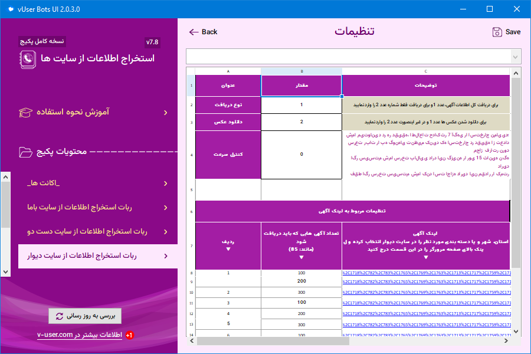
Task: Click the spreadsheet horizontal scrollbar thumb
Action: point(273,341)
